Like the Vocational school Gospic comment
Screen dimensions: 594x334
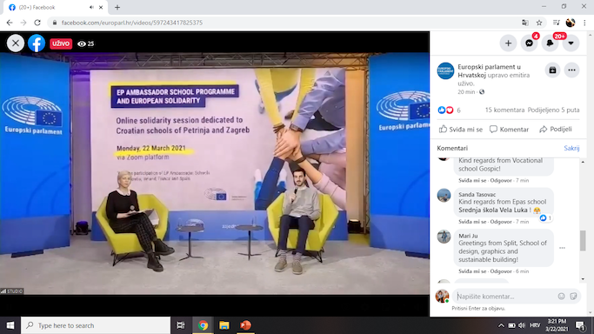(x=472, y=180)
